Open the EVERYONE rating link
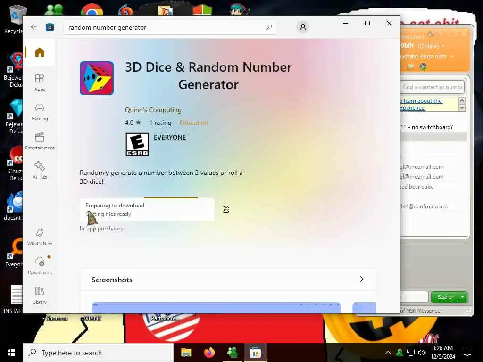The width and height of the screenshot is (483, 362). pyautogui.click(x=170, y=137)
